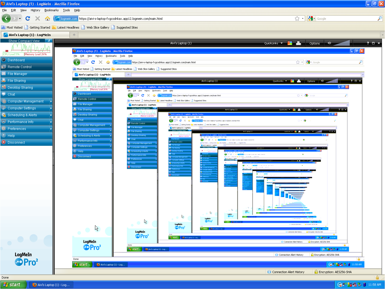Mute sound with the outermost remote toolbar speaker
The width and height of the screenshot is (385, 289).
[329, 43]
